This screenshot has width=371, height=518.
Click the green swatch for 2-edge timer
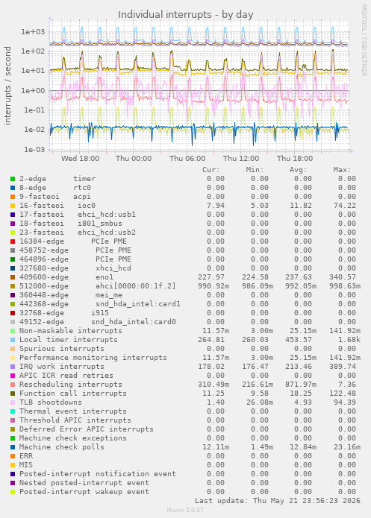(13, 179)
